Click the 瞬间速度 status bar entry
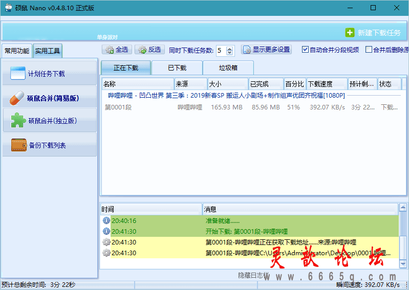This screenshot has width=409, height=290. tap(368, 285)
